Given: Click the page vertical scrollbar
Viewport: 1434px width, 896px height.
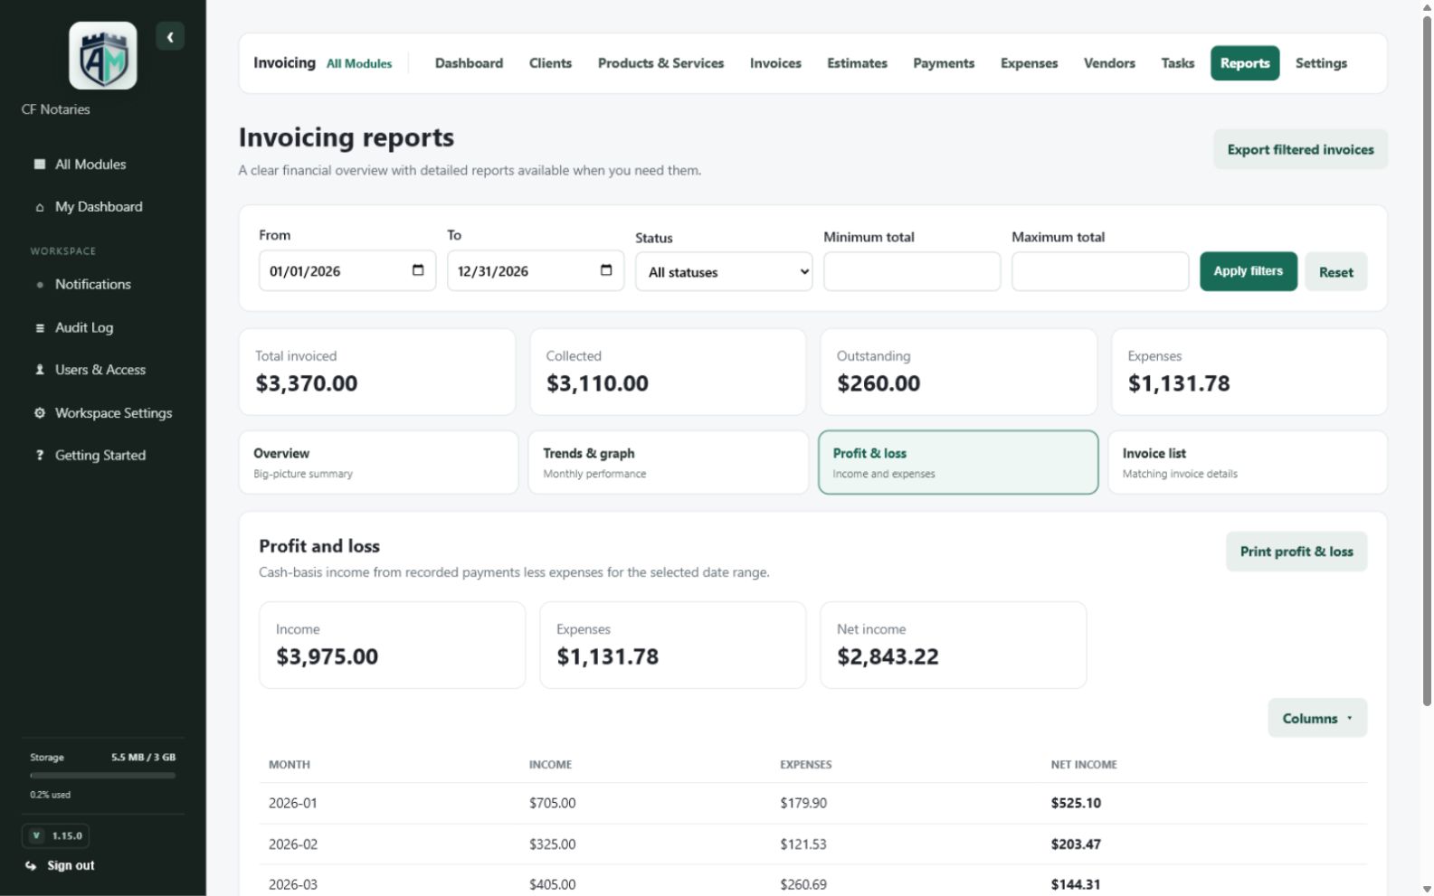Looking at the screenshot, I should (1427, 362).
